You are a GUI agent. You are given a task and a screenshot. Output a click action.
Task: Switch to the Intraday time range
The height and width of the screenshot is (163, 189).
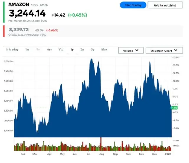[x=12, y=49]
